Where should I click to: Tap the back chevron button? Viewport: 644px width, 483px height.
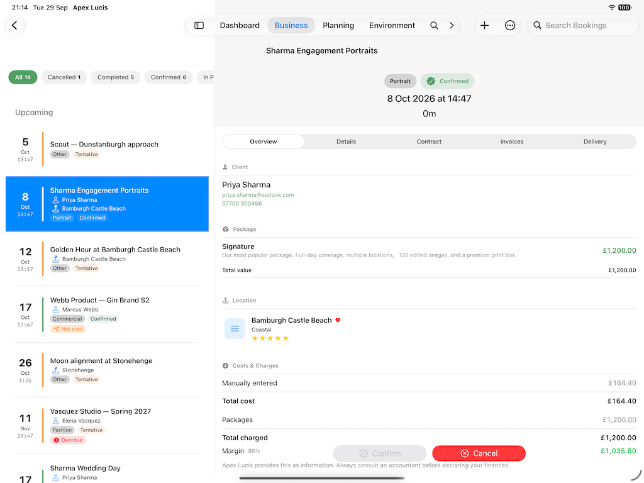click(15, 25)
